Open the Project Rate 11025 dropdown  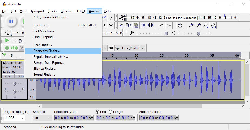click(23, 118)
